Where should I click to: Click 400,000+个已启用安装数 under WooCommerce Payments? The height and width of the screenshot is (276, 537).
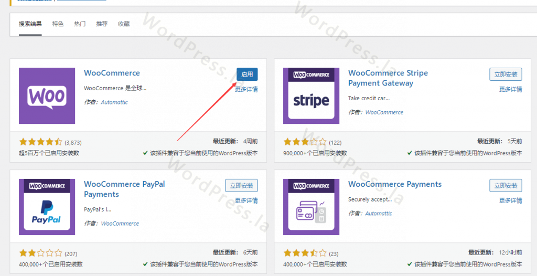click(315, 264)
